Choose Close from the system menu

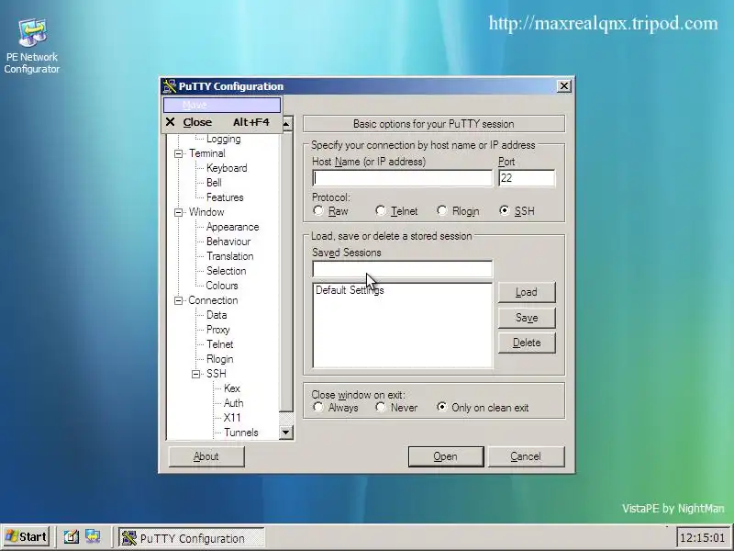(222, 122)
